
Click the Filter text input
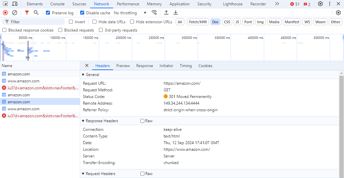(33, 22)
